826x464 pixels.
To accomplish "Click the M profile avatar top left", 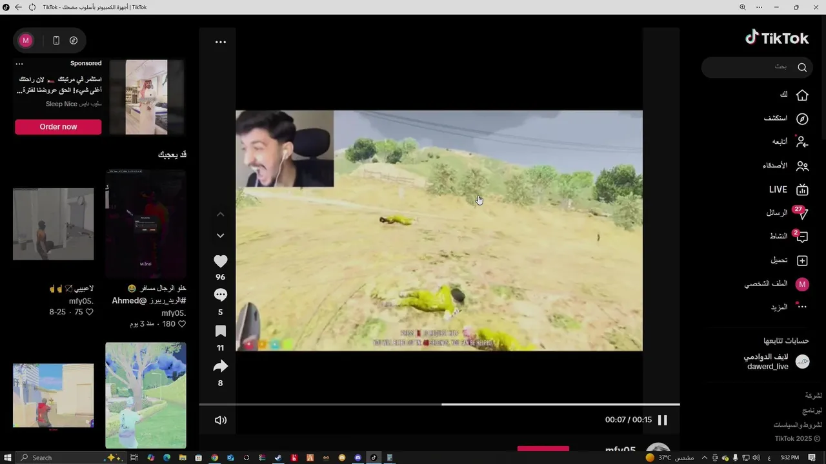I will tap(26, 41).
